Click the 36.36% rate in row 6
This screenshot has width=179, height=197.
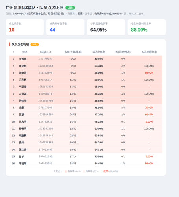coord(99,94)
